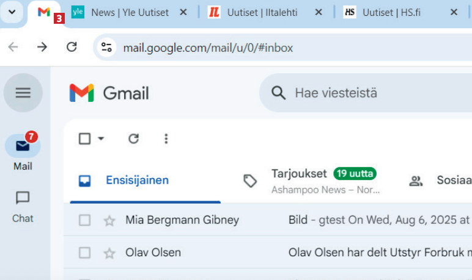Open the three-dot More options menu
The height and width of the screenshot is (280, 472).
click(166, 139)
